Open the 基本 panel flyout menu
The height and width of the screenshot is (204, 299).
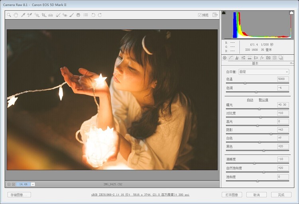(x=291, y=63)
